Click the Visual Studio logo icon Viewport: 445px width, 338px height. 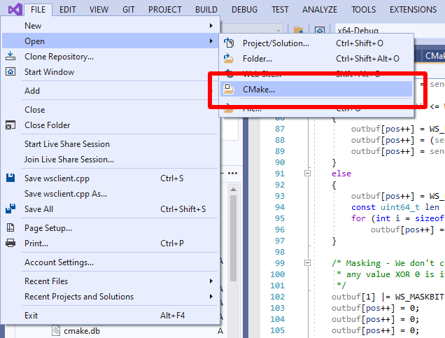coord(14,10)
